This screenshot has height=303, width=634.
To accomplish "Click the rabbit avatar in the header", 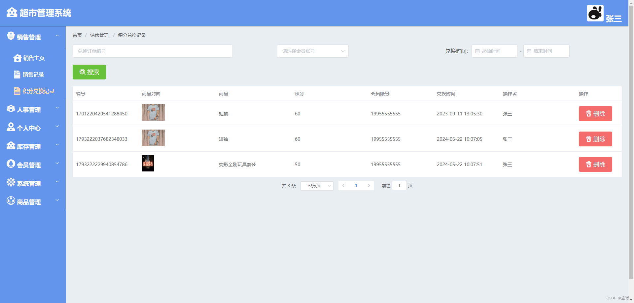I will [x=595, y=13].
